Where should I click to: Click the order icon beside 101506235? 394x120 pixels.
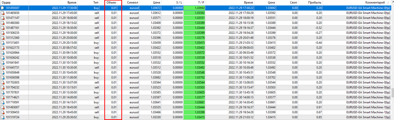[x=3, y=33]
